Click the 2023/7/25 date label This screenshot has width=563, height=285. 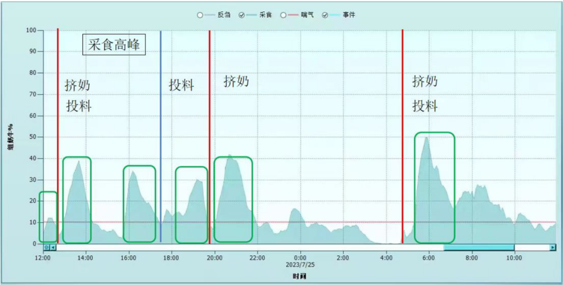[300, 265]
